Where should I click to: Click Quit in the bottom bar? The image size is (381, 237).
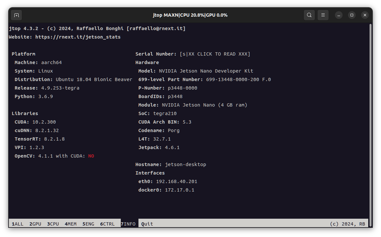click(x=147, y=224)
